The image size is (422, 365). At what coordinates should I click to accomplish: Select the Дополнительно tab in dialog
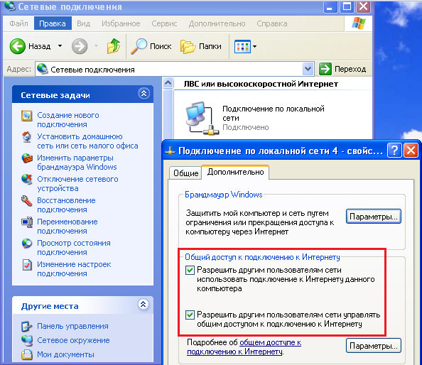click(x=235, y=172)
